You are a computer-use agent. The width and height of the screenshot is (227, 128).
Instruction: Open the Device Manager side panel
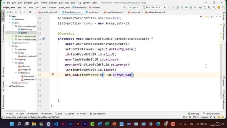224,32
